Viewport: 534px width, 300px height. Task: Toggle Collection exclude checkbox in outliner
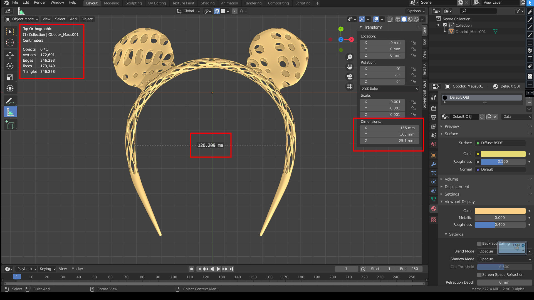[x=445, y=25]
